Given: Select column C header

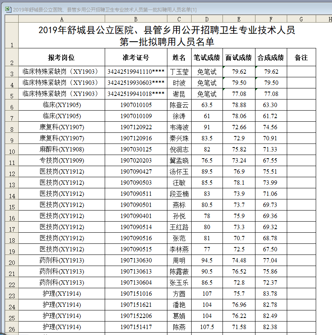Looking at the screenshot, I should (179, 19).
